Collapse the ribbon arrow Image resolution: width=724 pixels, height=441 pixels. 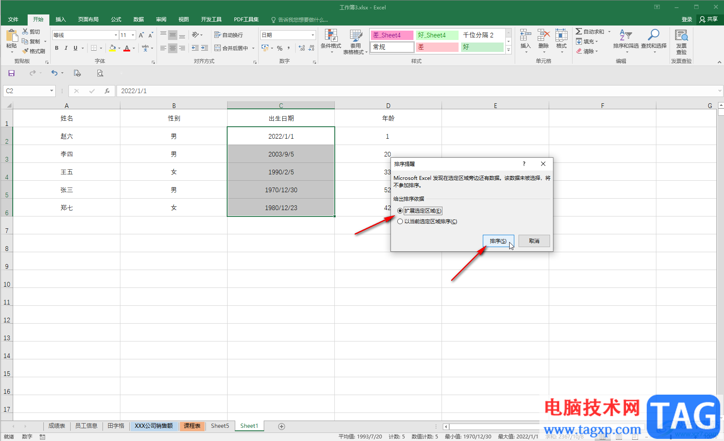pos(719,62)
